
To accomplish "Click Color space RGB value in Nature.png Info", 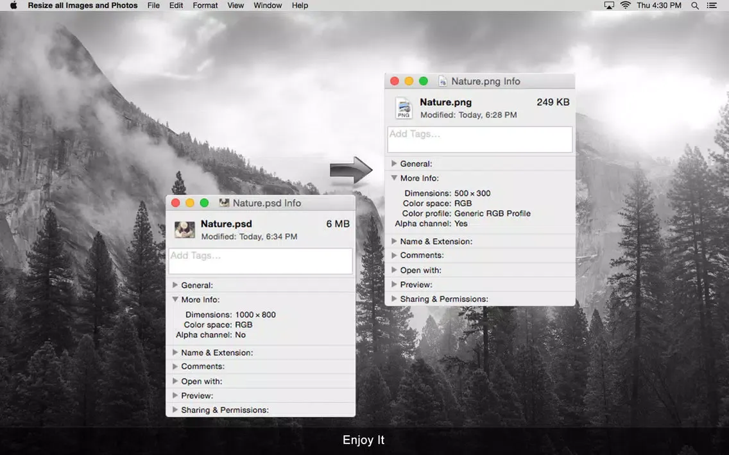I will [463, 203].
